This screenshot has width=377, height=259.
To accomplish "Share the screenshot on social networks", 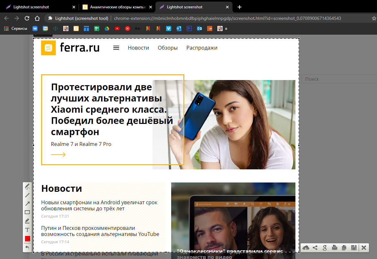I will 315,247.
